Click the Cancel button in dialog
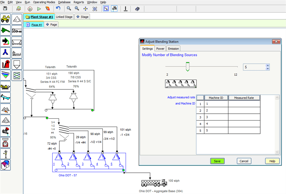Viewport: 286px width, 194px height. click(x=243, y=161)
